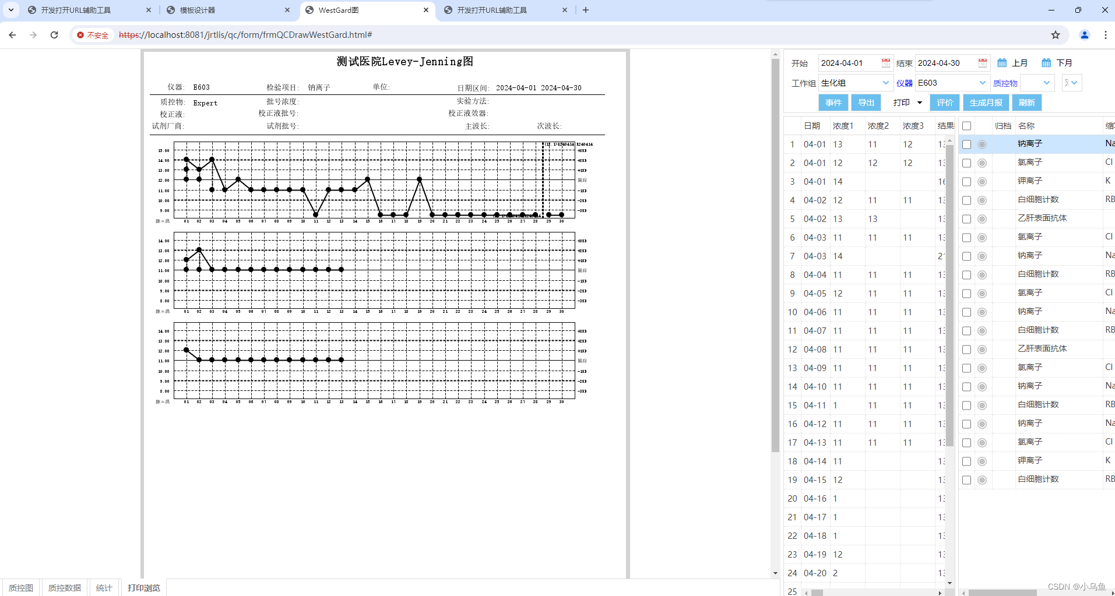Click the 质控物 link label

click(1005, 83)
